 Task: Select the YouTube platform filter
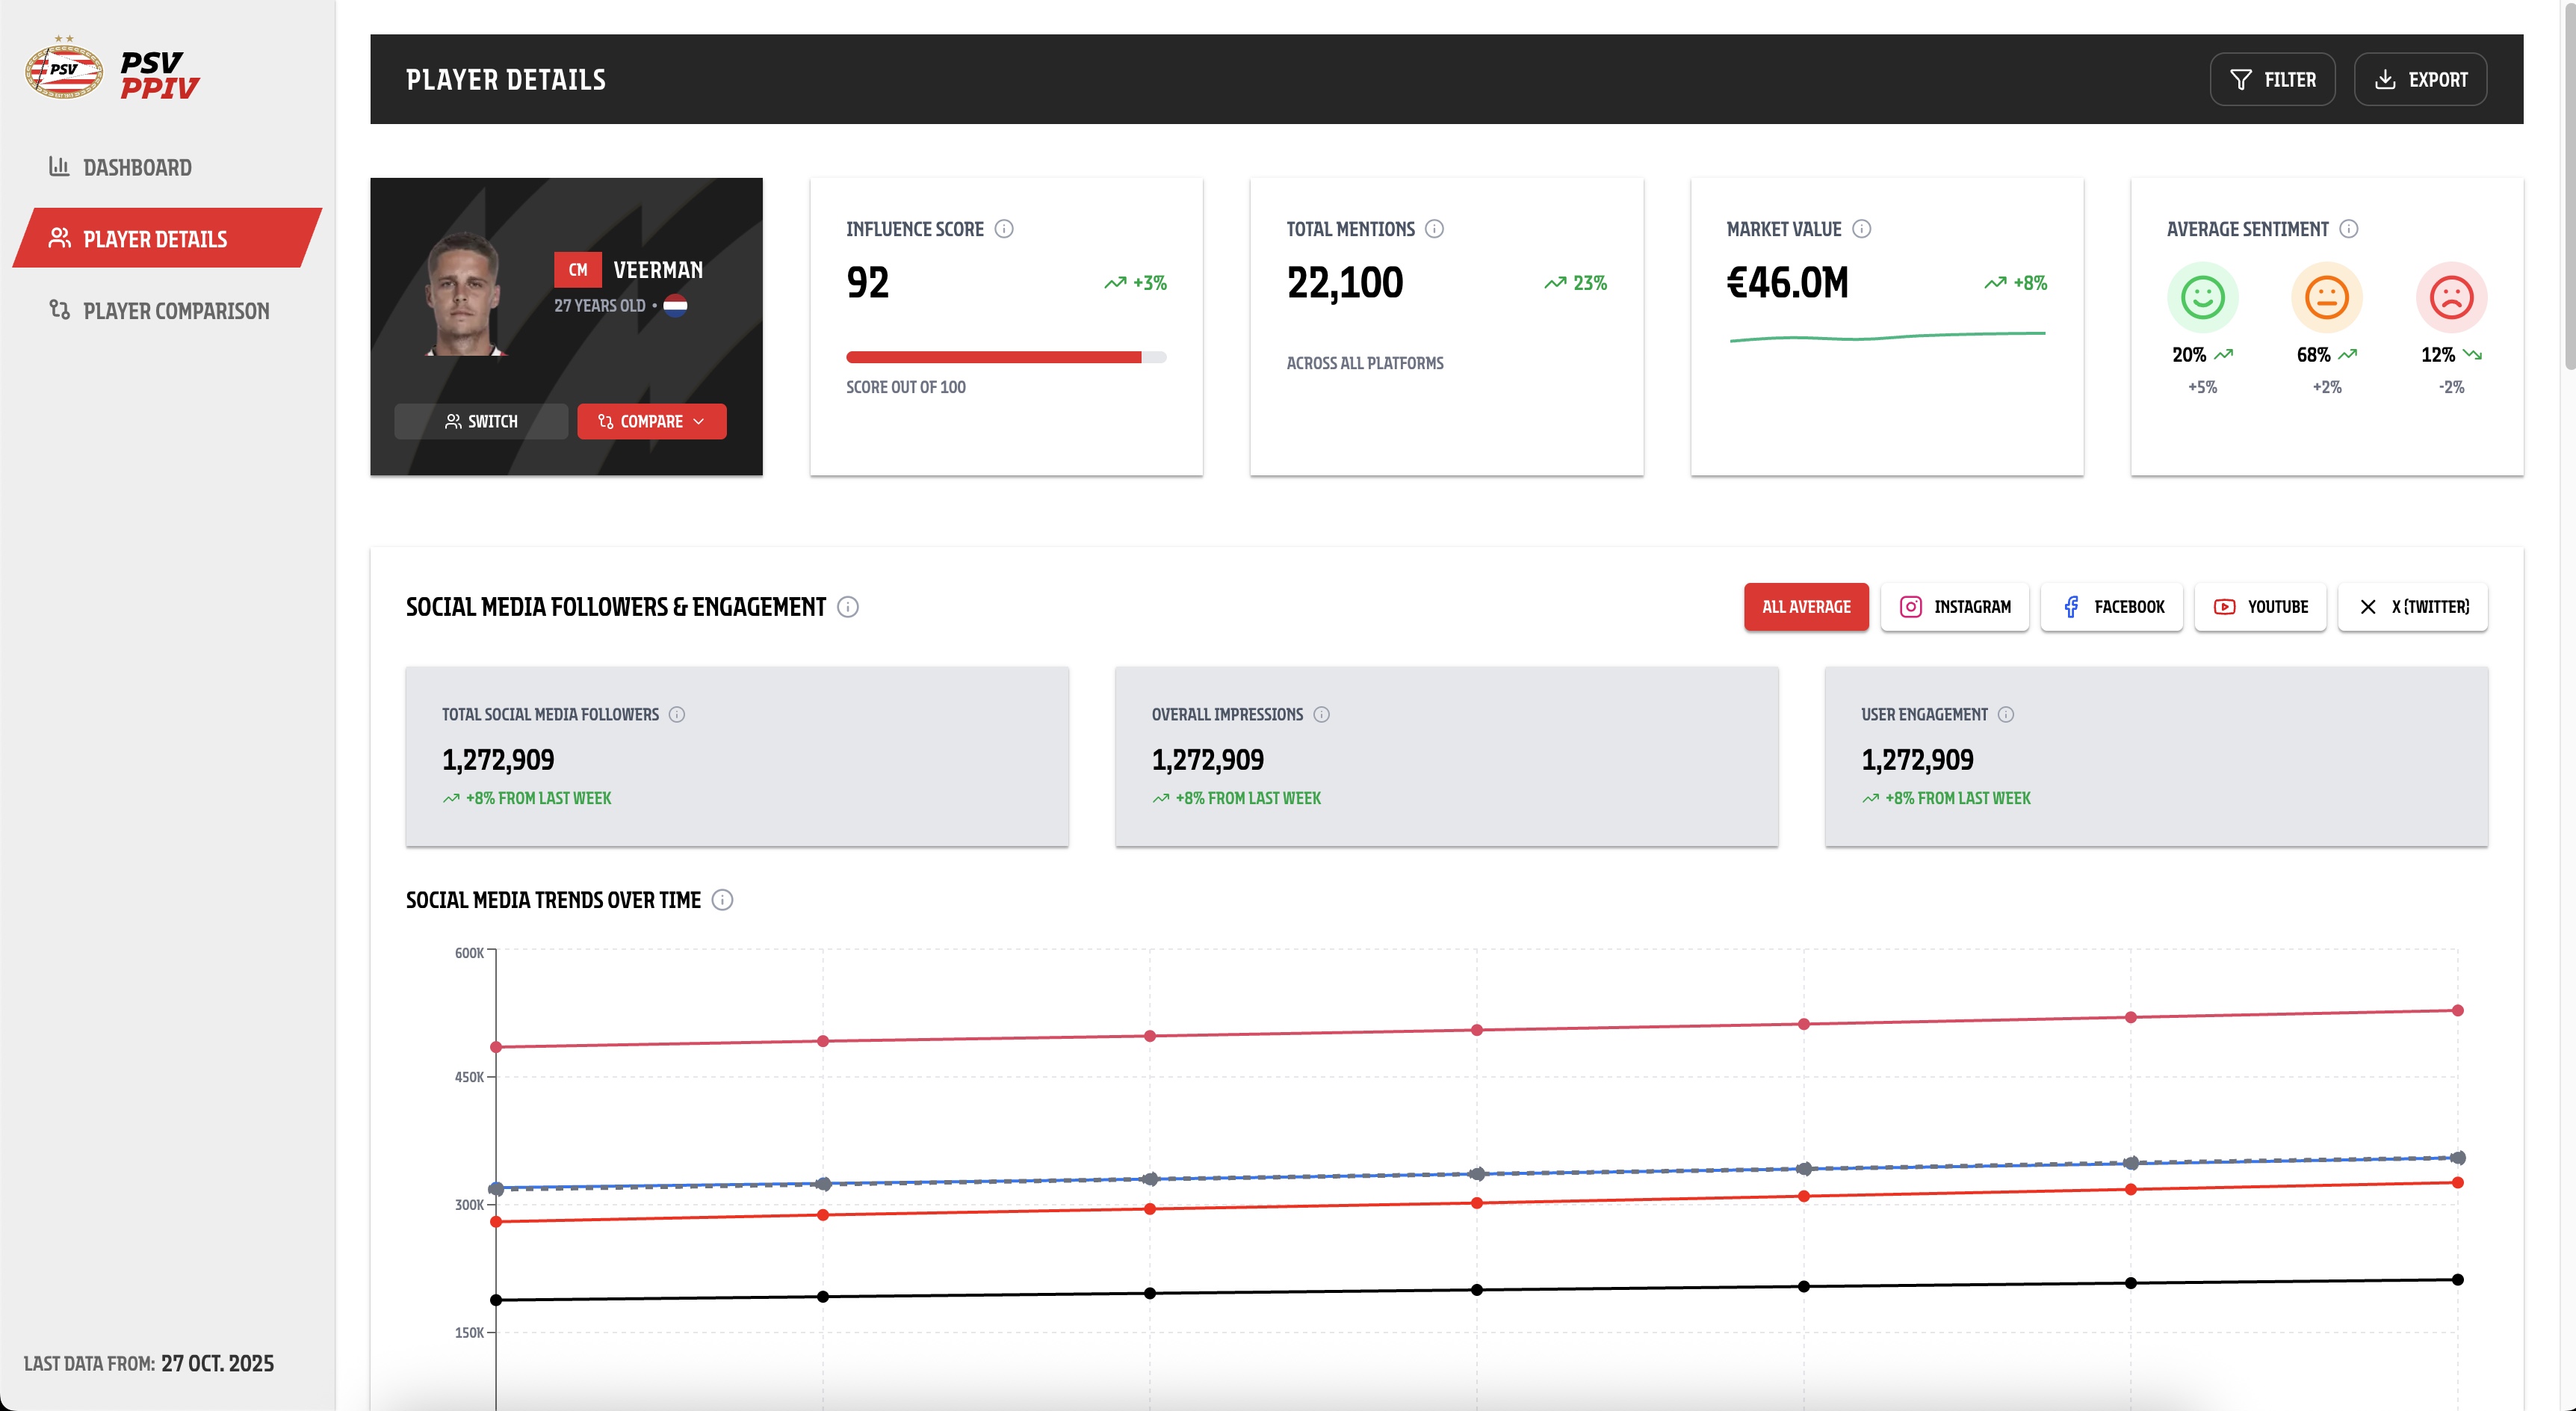click(x=2260, y=607)
